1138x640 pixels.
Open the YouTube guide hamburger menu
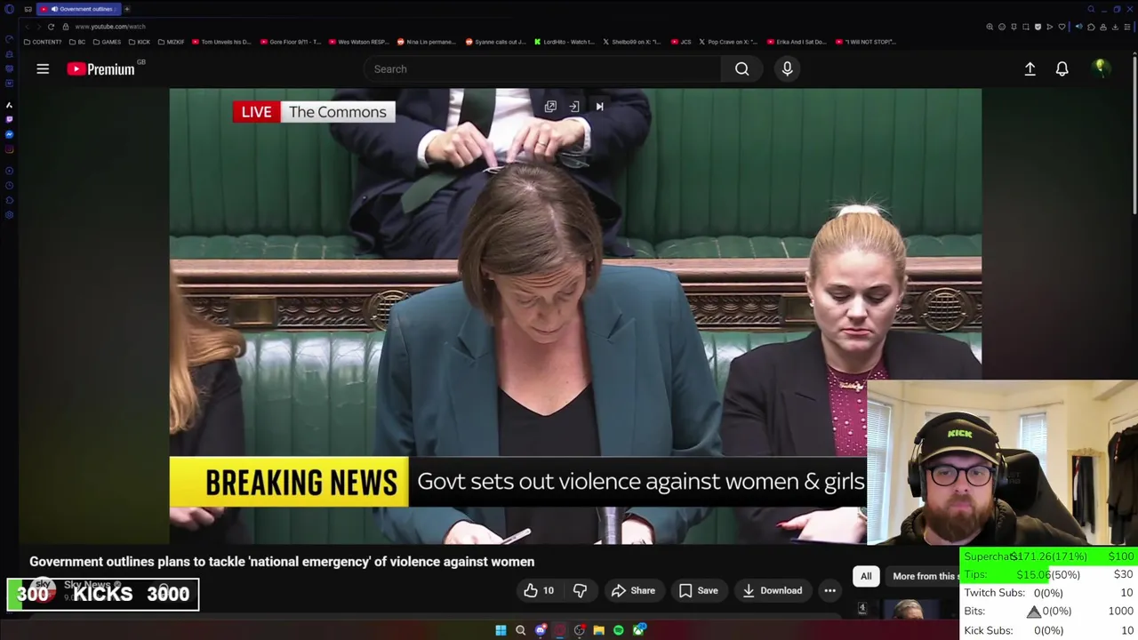[43, 68]
